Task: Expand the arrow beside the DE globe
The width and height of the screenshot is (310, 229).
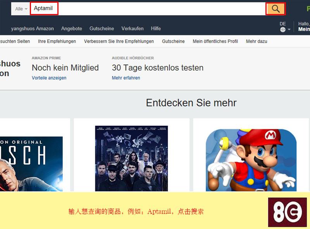Action: (x=289, y=29)
